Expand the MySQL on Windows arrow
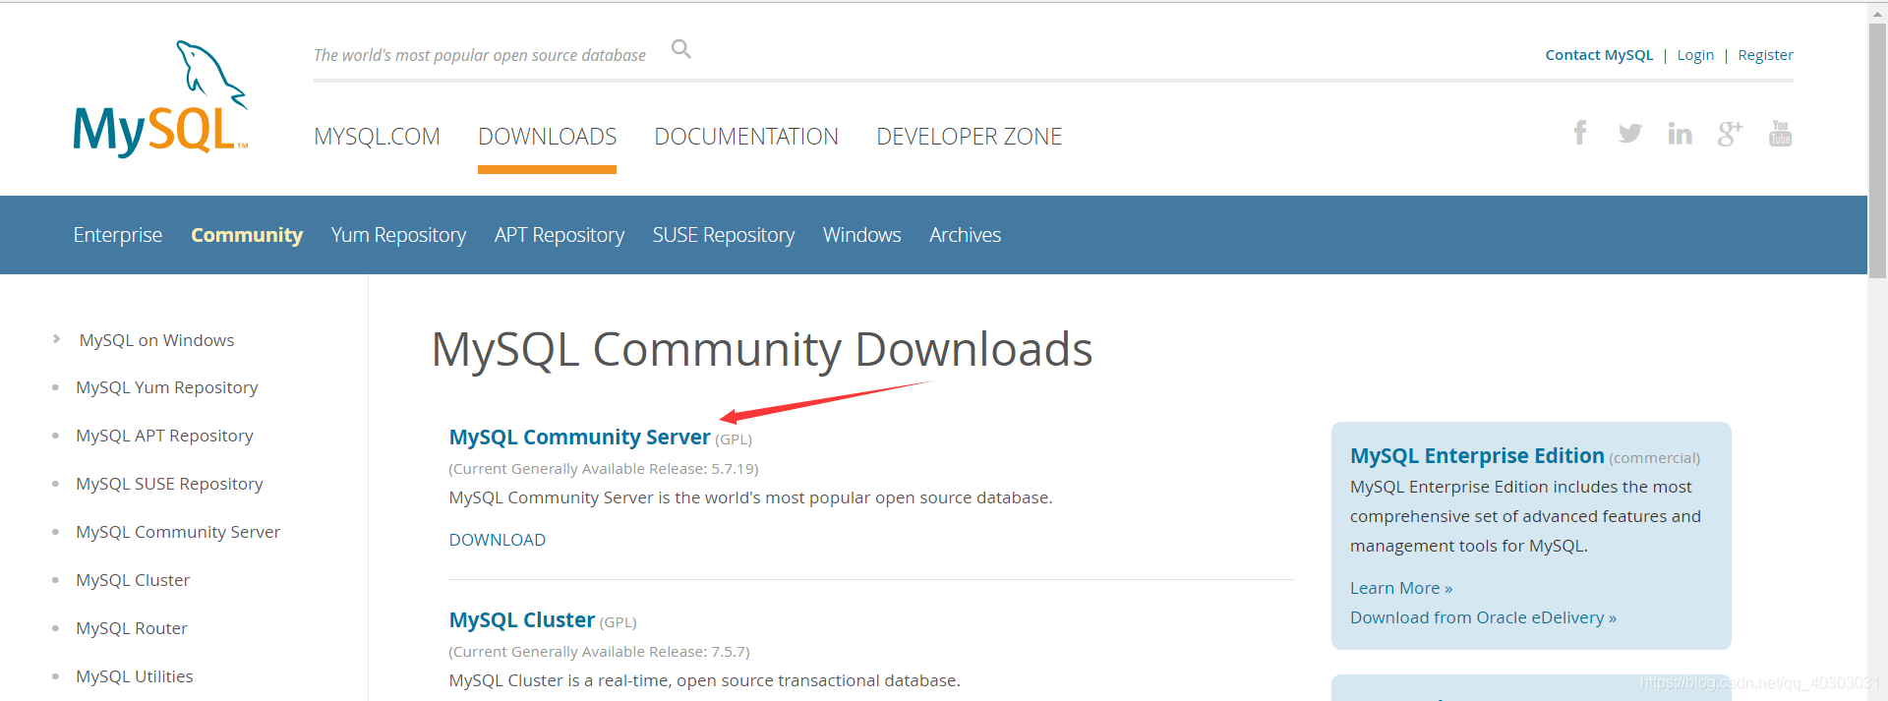Viewport: 1888px width, 701px height. (x=56, y=339)
